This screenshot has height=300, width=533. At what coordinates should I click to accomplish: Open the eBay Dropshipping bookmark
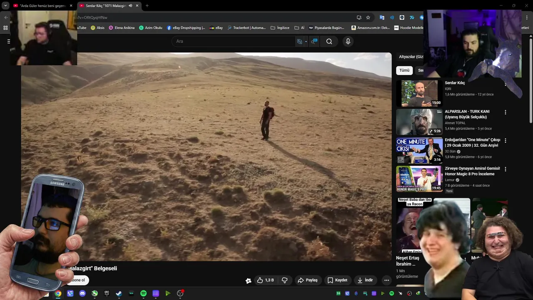186,28
